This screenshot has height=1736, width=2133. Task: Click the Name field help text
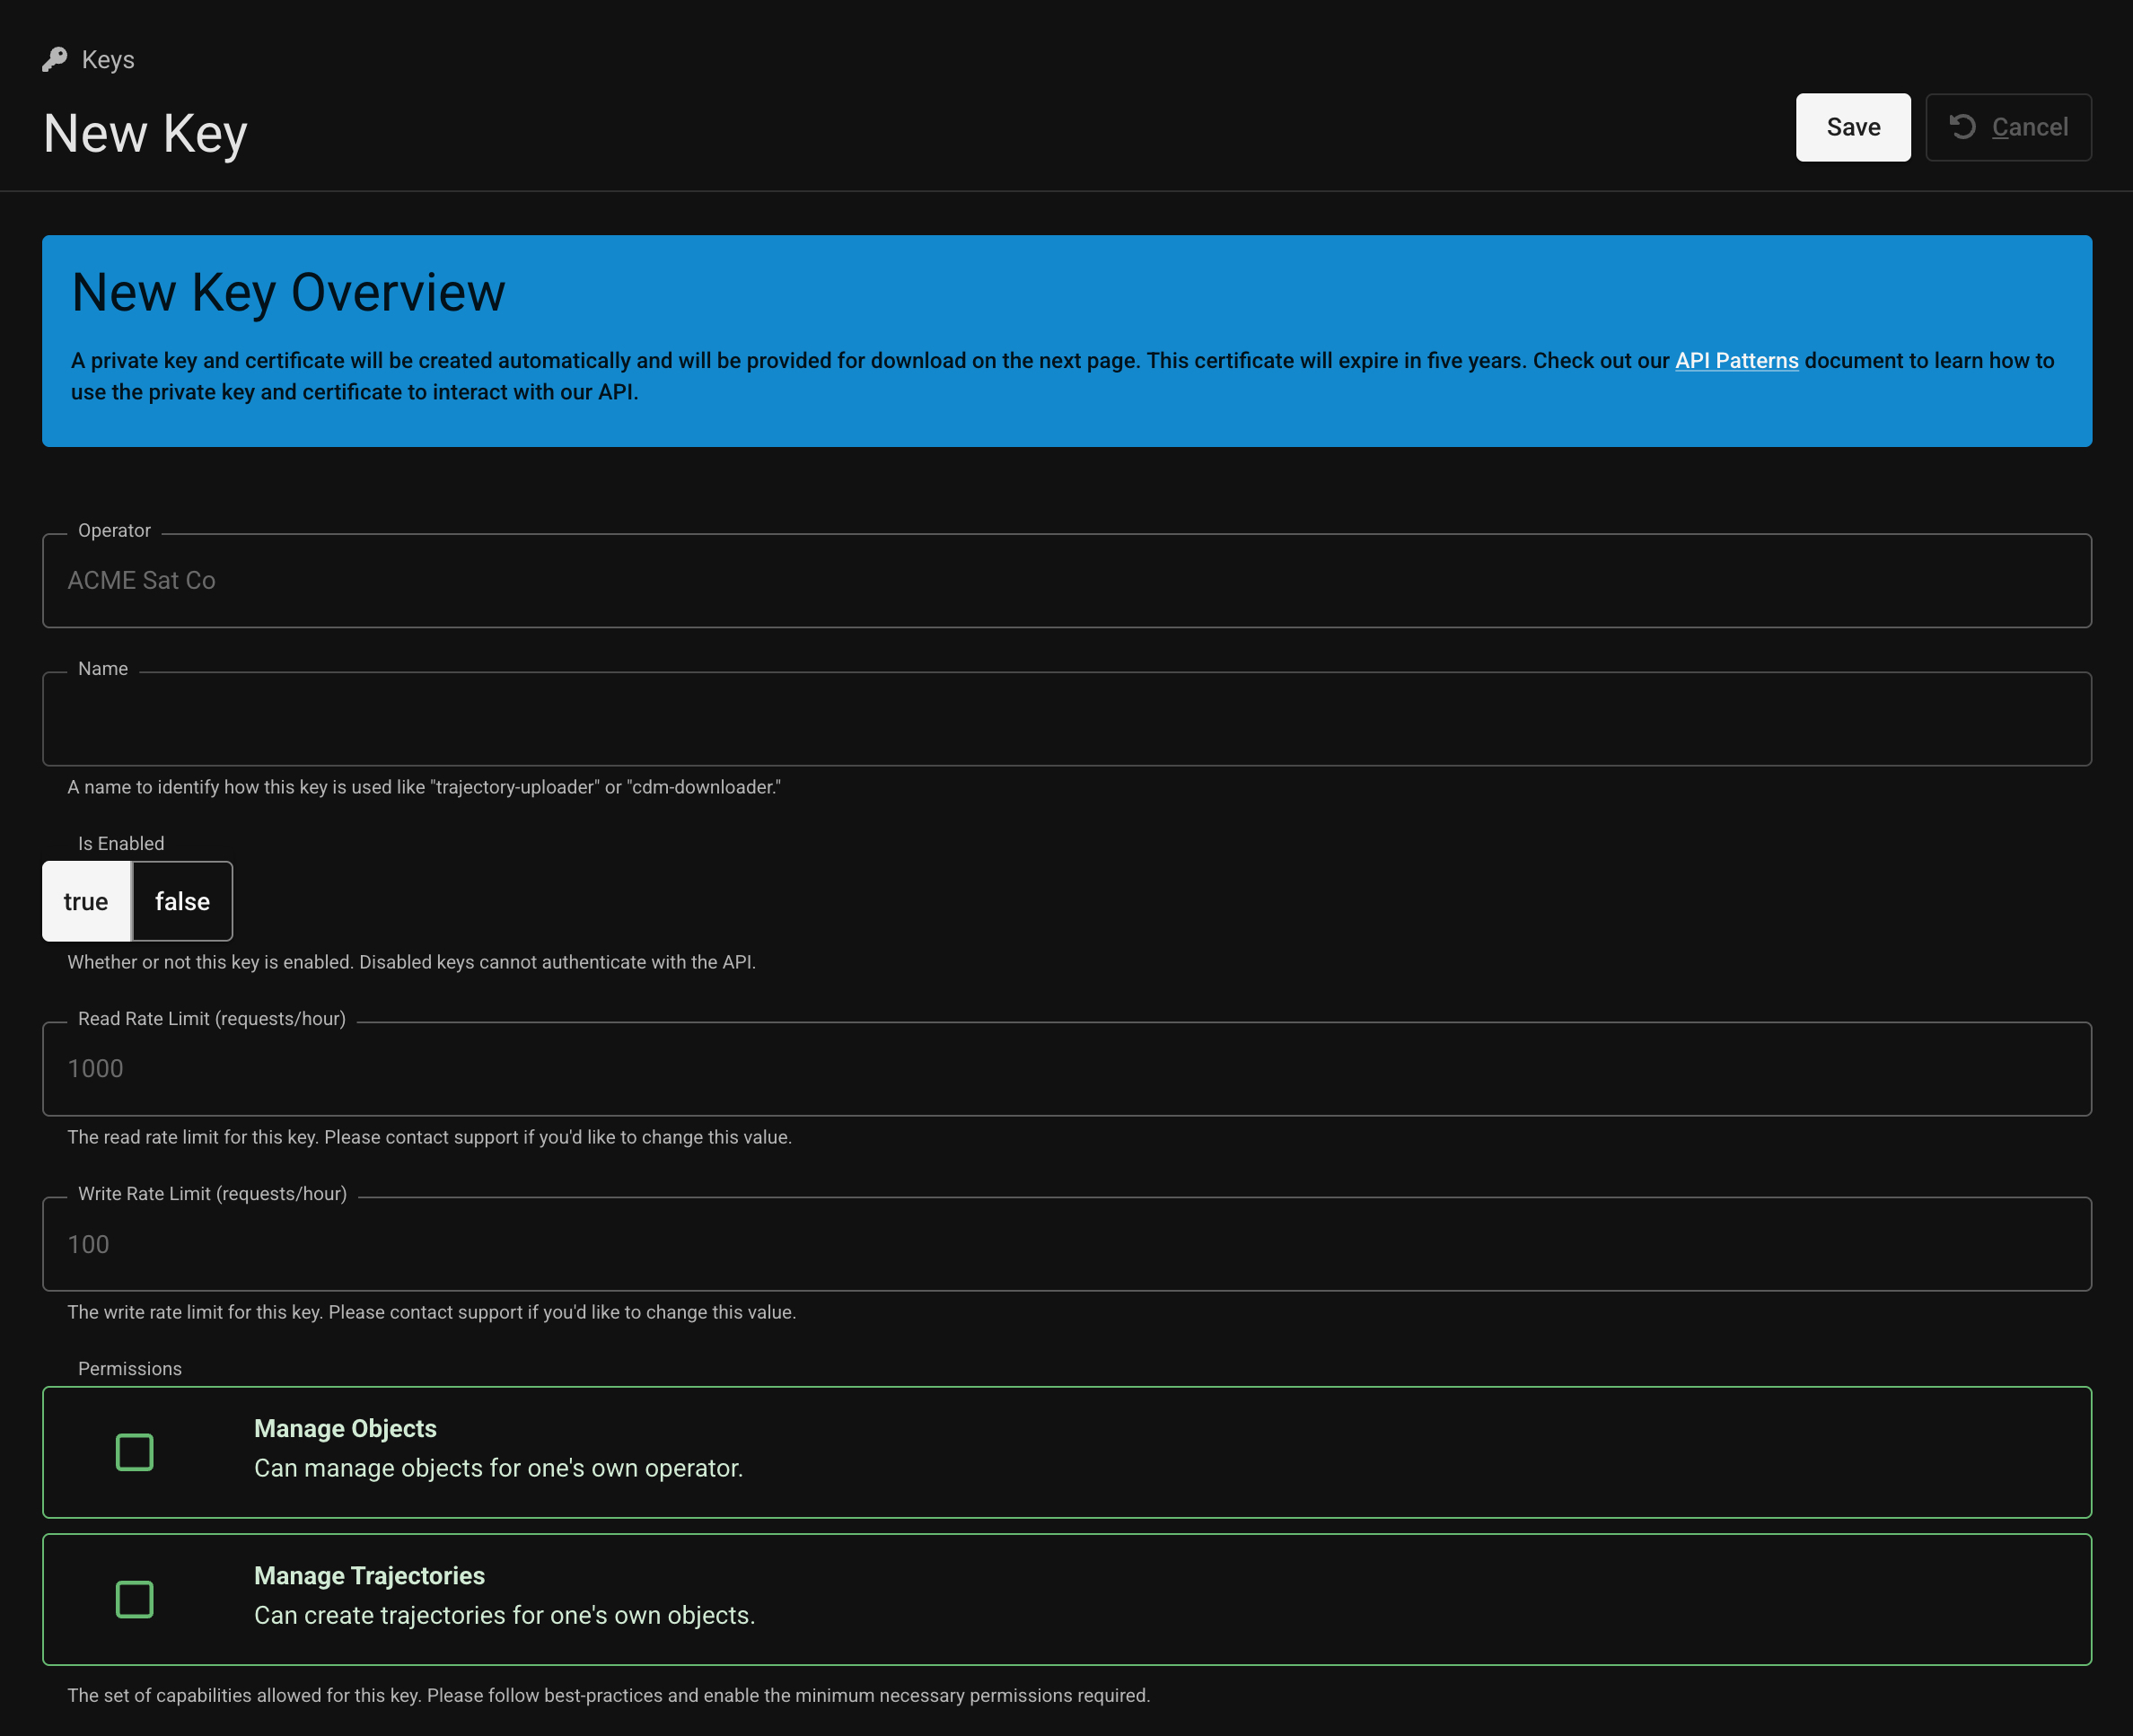[x=424, y=787]
